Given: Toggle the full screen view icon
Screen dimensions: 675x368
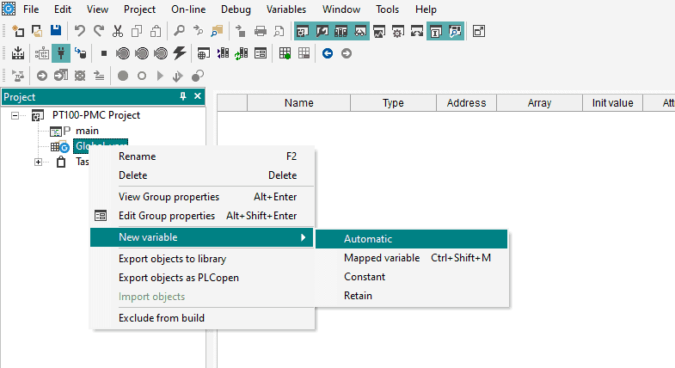Looking at the screenshot, I should click(479, 31).
